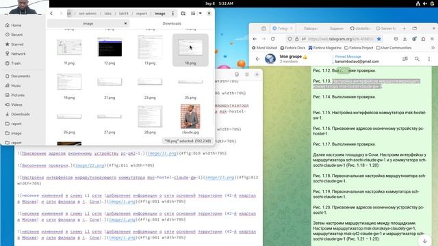
Task: Switch to the Downloads tab in Files
Action: 172,24
